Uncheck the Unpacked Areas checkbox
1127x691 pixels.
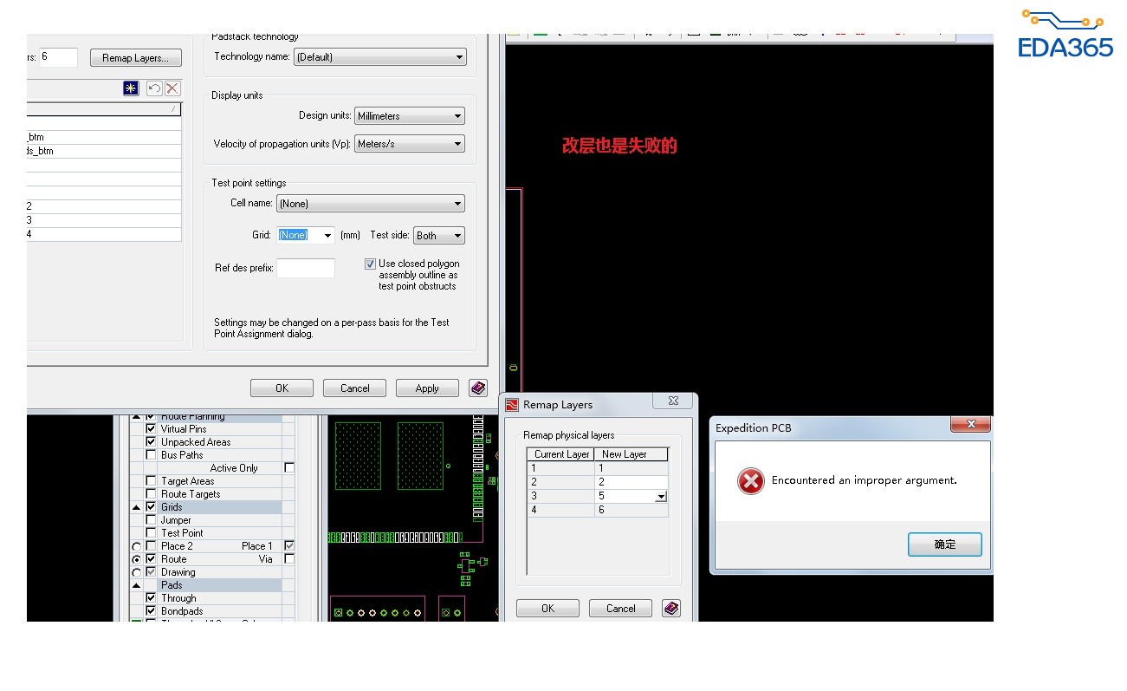[152, 442]
